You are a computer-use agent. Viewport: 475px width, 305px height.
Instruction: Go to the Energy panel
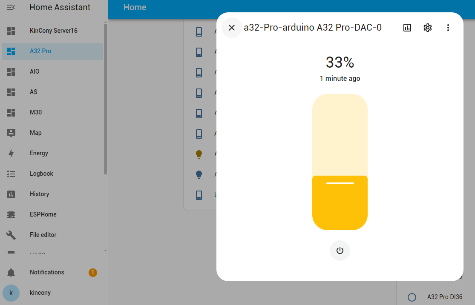click(39, 153)
